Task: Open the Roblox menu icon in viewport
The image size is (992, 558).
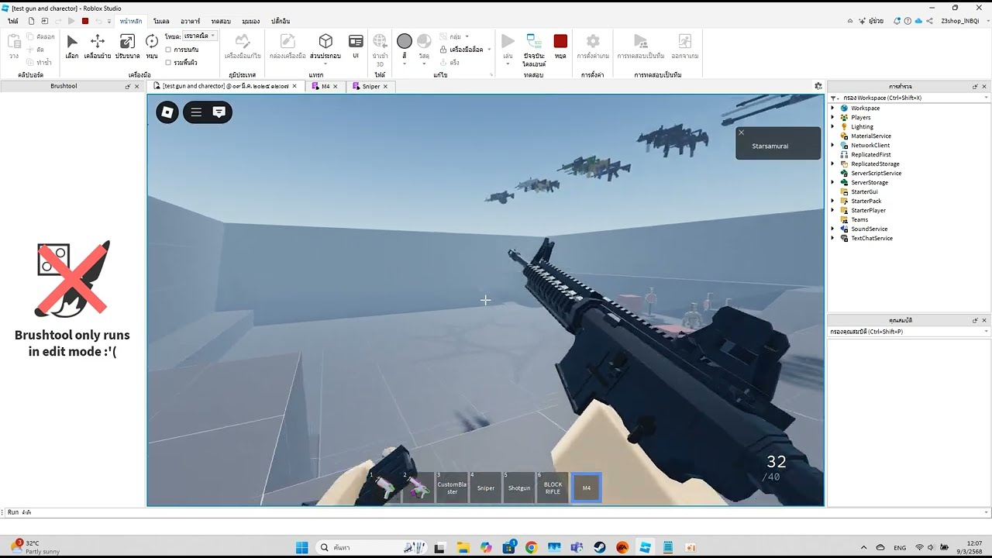Action: [167, 112]
